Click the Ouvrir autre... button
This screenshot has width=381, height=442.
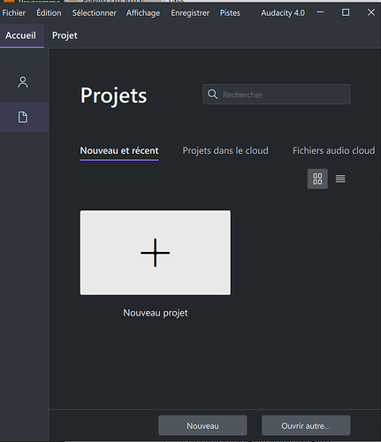click(306, 425)
